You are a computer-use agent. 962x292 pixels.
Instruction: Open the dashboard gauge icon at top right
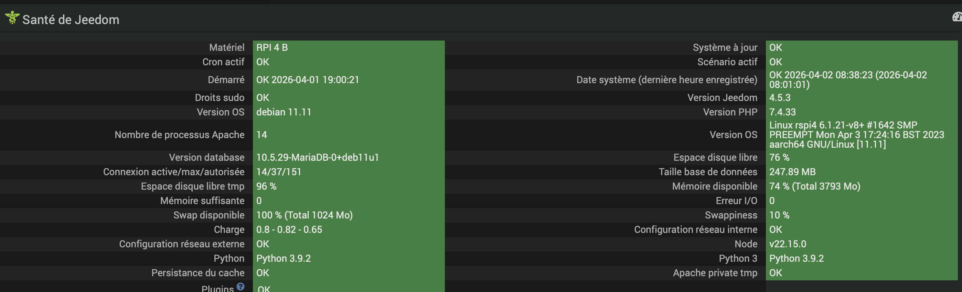[957, 17]
